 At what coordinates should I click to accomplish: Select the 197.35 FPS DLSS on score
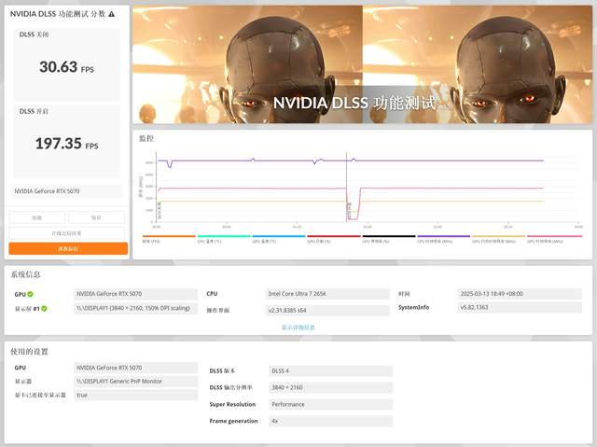(66, 144)
